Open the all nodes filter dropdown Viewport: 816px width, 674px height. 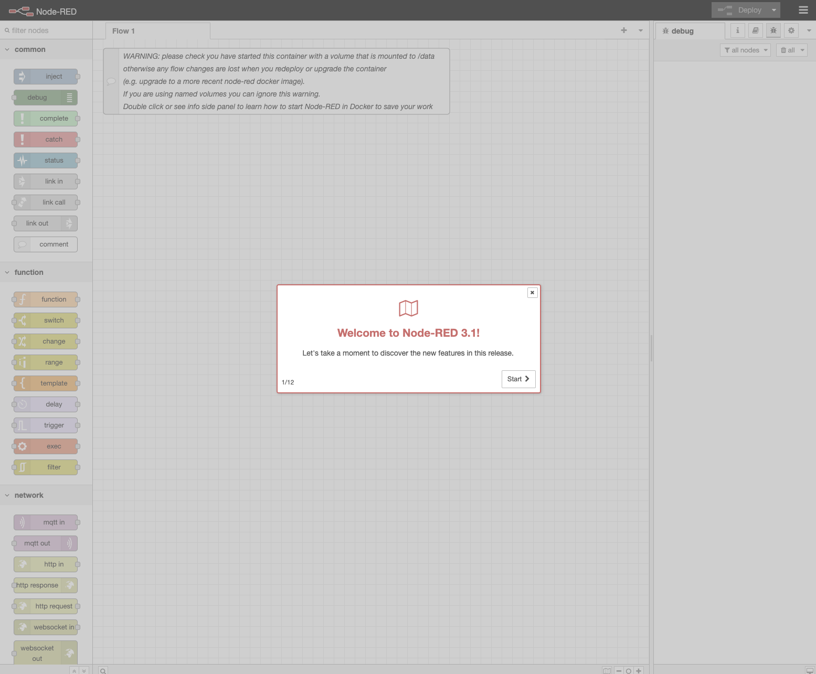(745, 50)
